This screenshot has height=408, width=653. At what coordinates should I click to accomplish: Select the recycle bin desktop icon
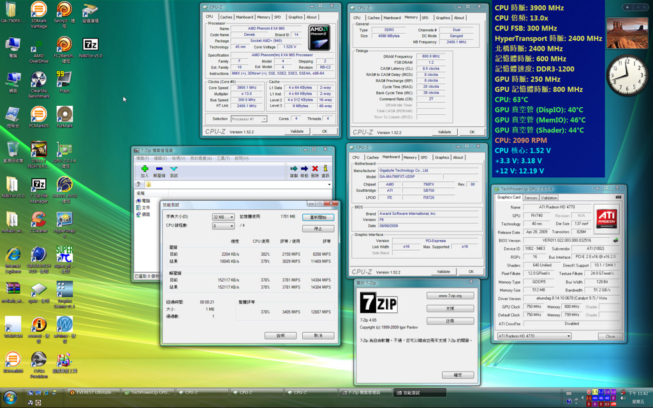click(13, 152)
